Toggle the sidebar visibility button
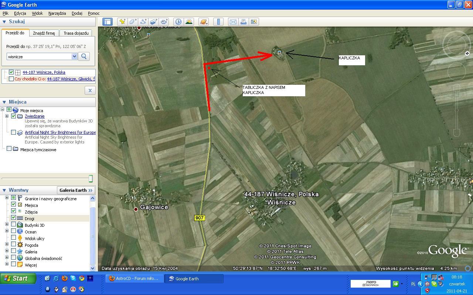The image size is (473, 295). pyautogui.click(x=108, y=22)
